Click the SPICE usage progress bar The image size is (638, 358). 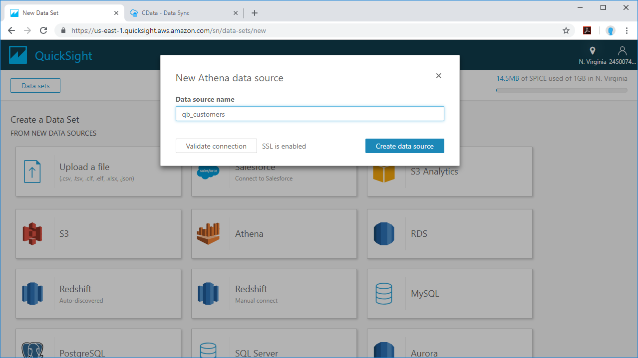[x=562, y=90]
